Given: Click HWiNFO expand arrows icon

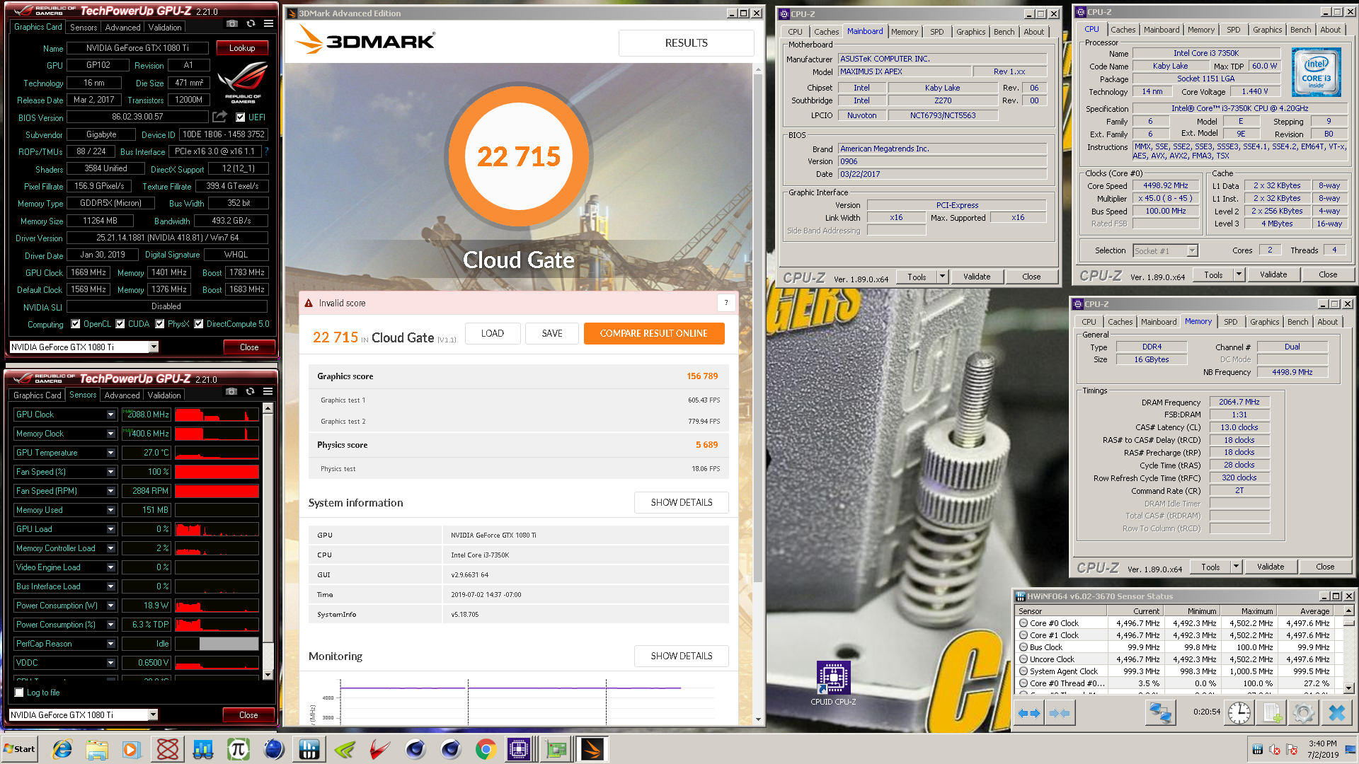Looking at the screenshot, I should (1029, 713).
